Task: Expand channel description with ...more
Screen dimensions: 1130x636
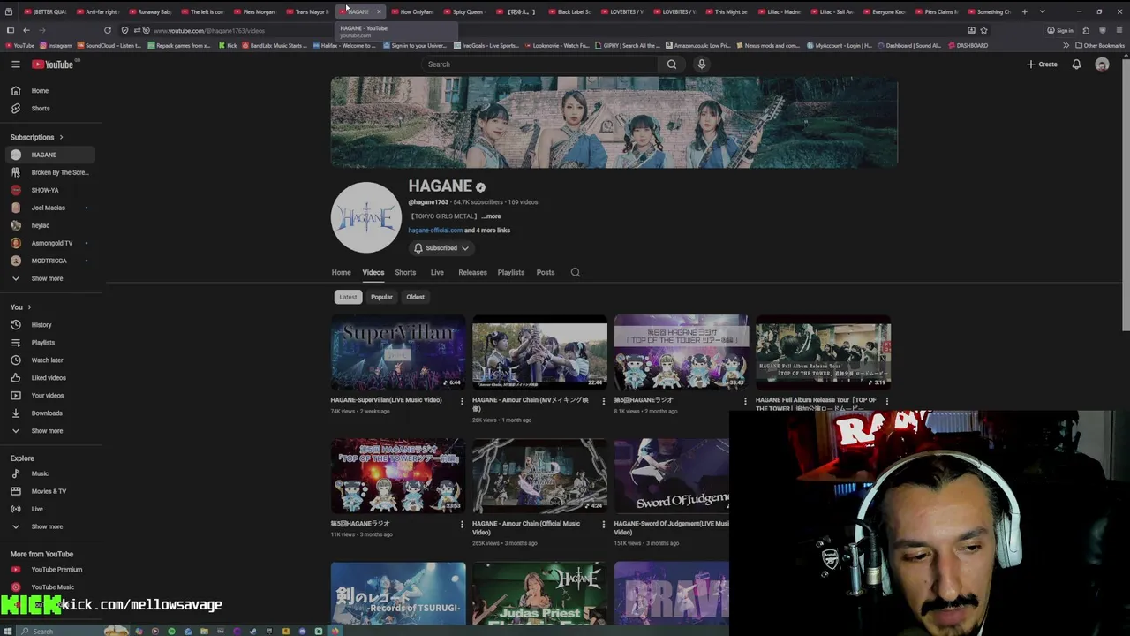Action: coord(491,216)
